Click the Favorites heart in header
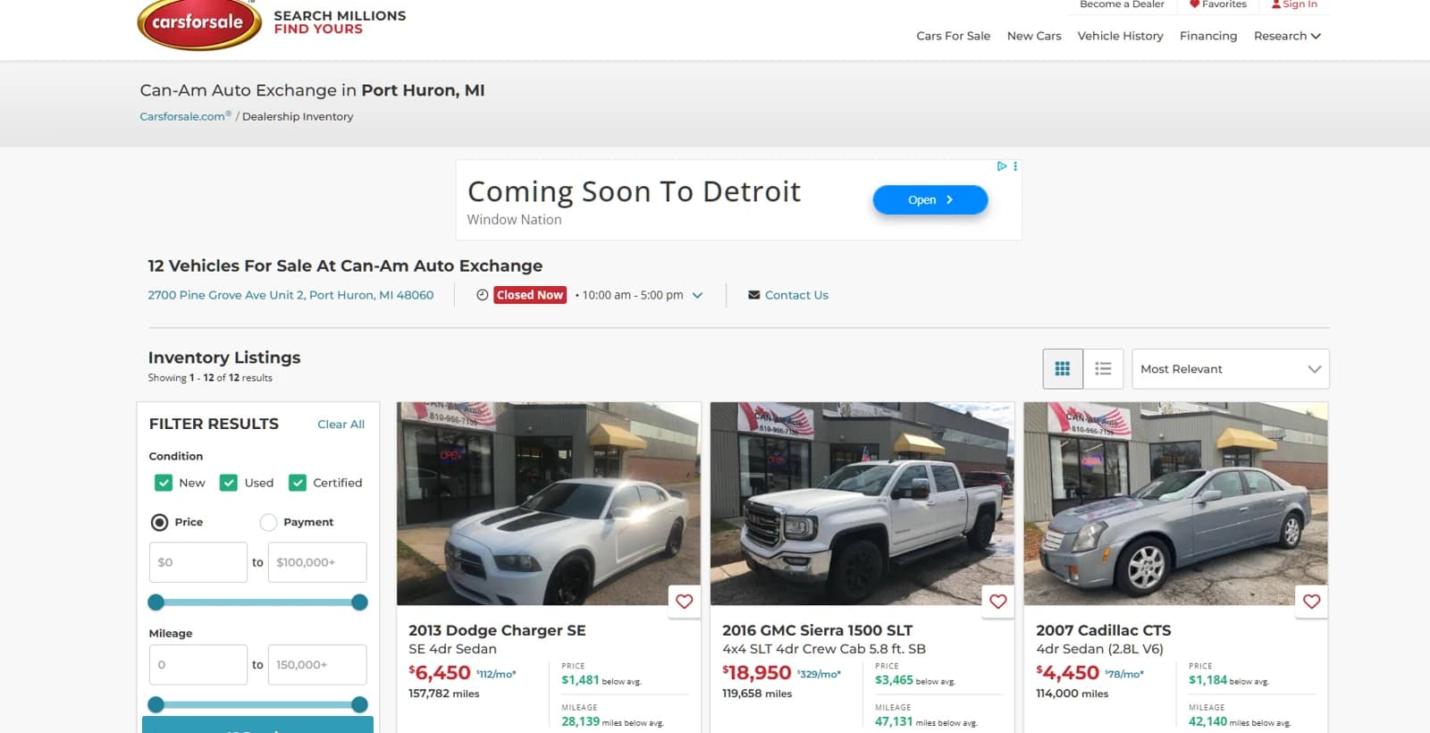Image resolution: width=1430 pixels, height=733 pixels. click(1194, 4)
